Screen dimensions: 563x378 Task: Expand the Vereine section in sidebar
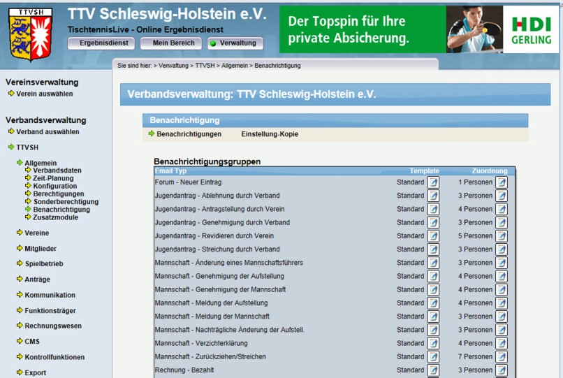[36, 233]
